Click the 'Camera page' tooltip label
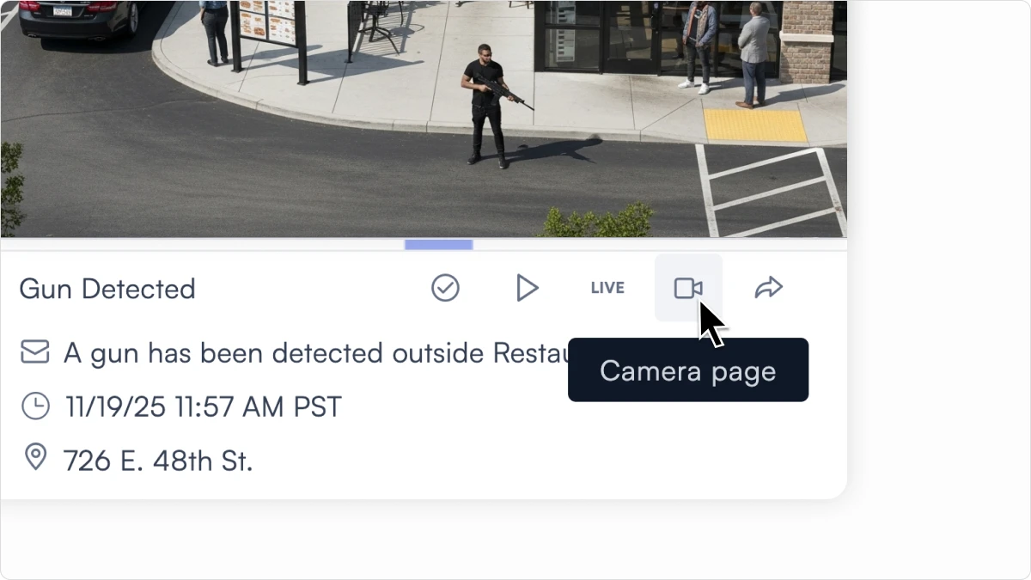Viewport: 1031px width, 580px height. pyautogui.click(x=688, y=370)
